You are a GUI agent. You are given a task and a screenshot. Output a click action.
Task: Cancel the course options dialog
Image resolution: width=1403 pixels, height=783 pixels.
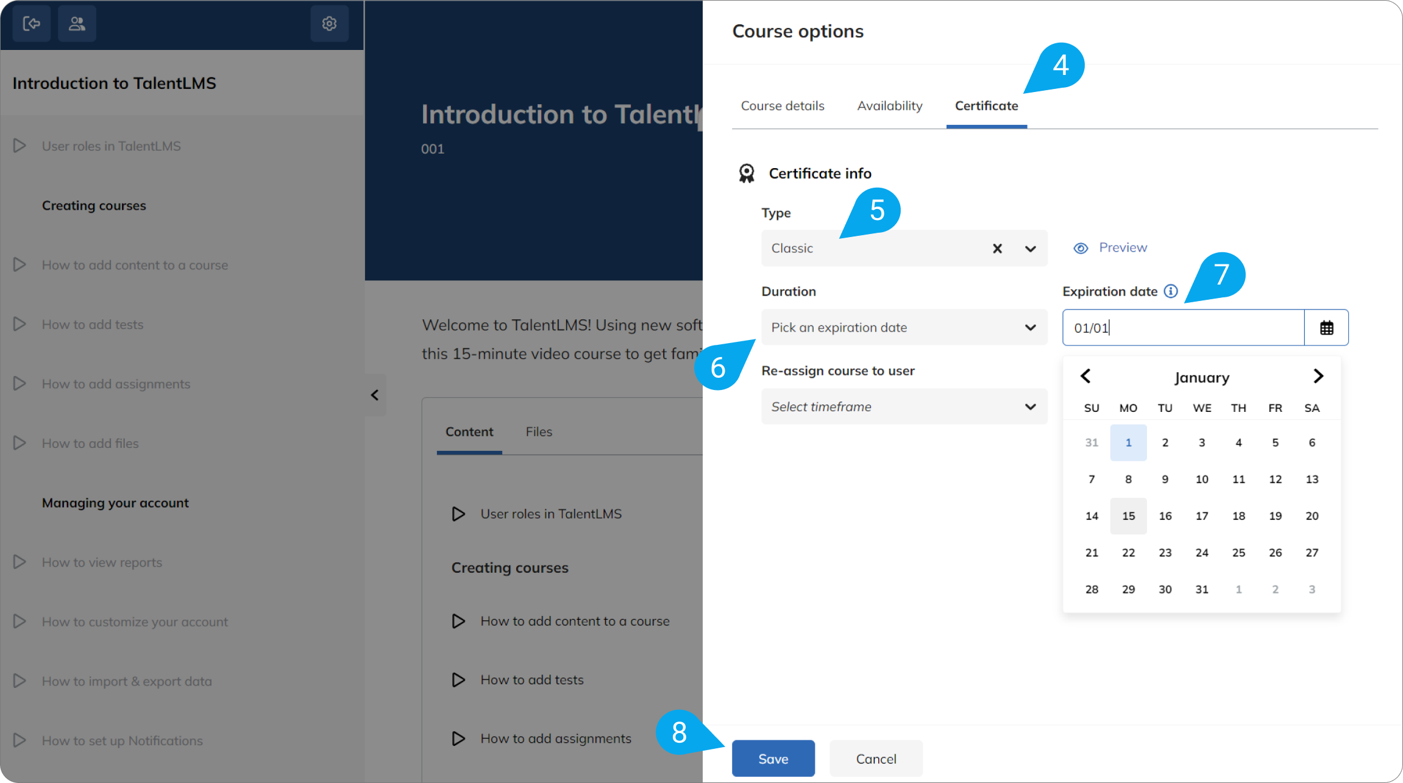(876, 759)
